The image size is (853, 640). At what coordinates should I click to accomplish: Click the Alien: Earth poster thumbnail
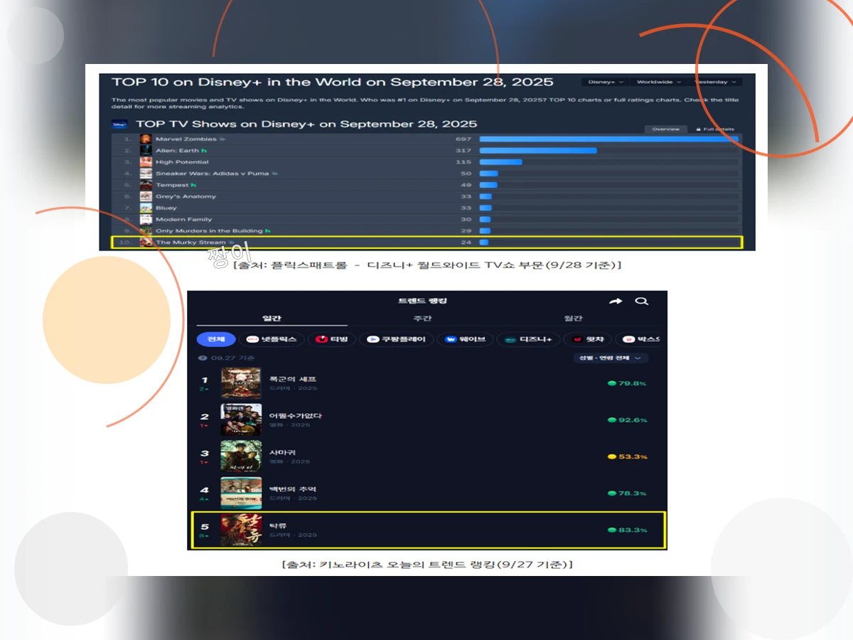146,151
